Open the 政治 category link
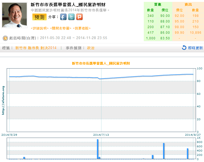 [91, 48]
